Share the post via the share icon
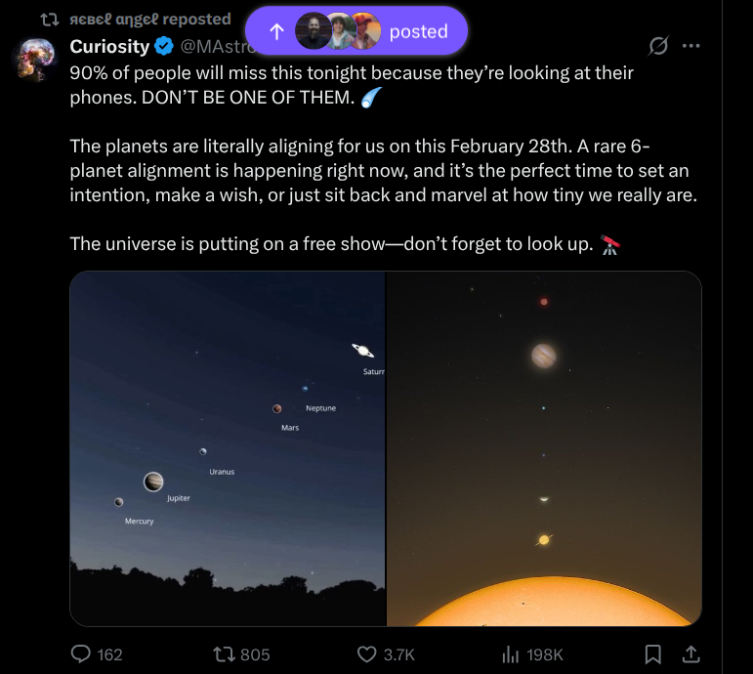This screenshot has width=753, height=674. (x=690, y=654)
